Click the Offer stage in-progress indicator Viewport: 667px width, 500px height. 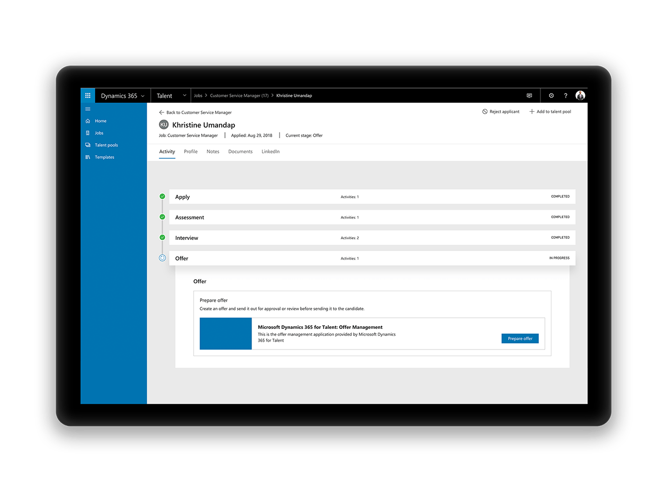(163, 258)
